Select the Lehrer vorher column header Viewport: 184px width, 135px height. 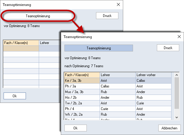coord(153,75)
